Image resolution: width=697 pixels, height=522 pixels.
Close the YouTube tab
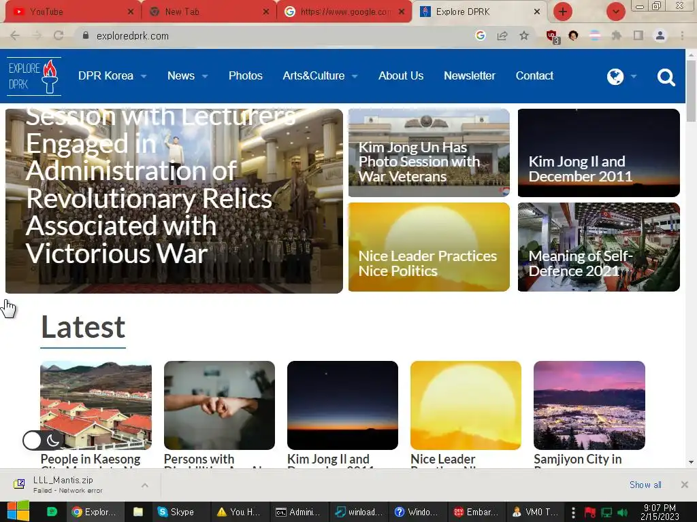[x=130, y=12]
